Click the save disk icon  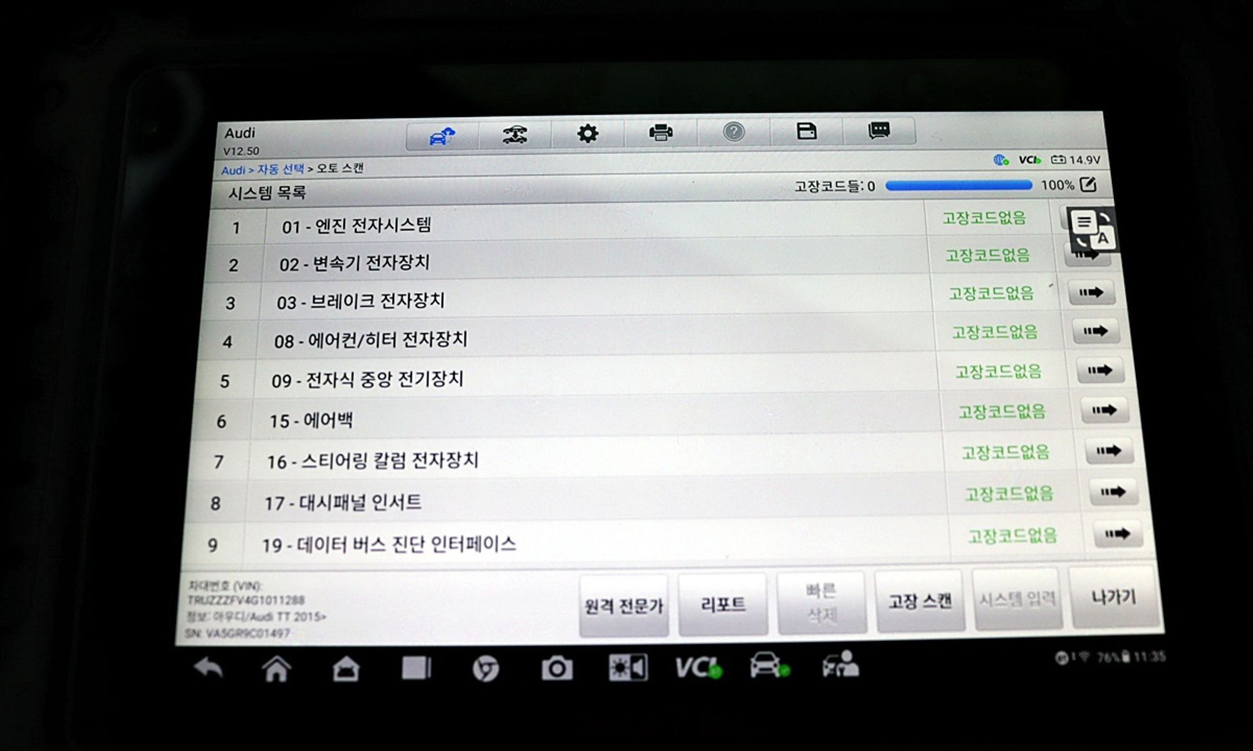pyautogui.click(x=806, y=131)
